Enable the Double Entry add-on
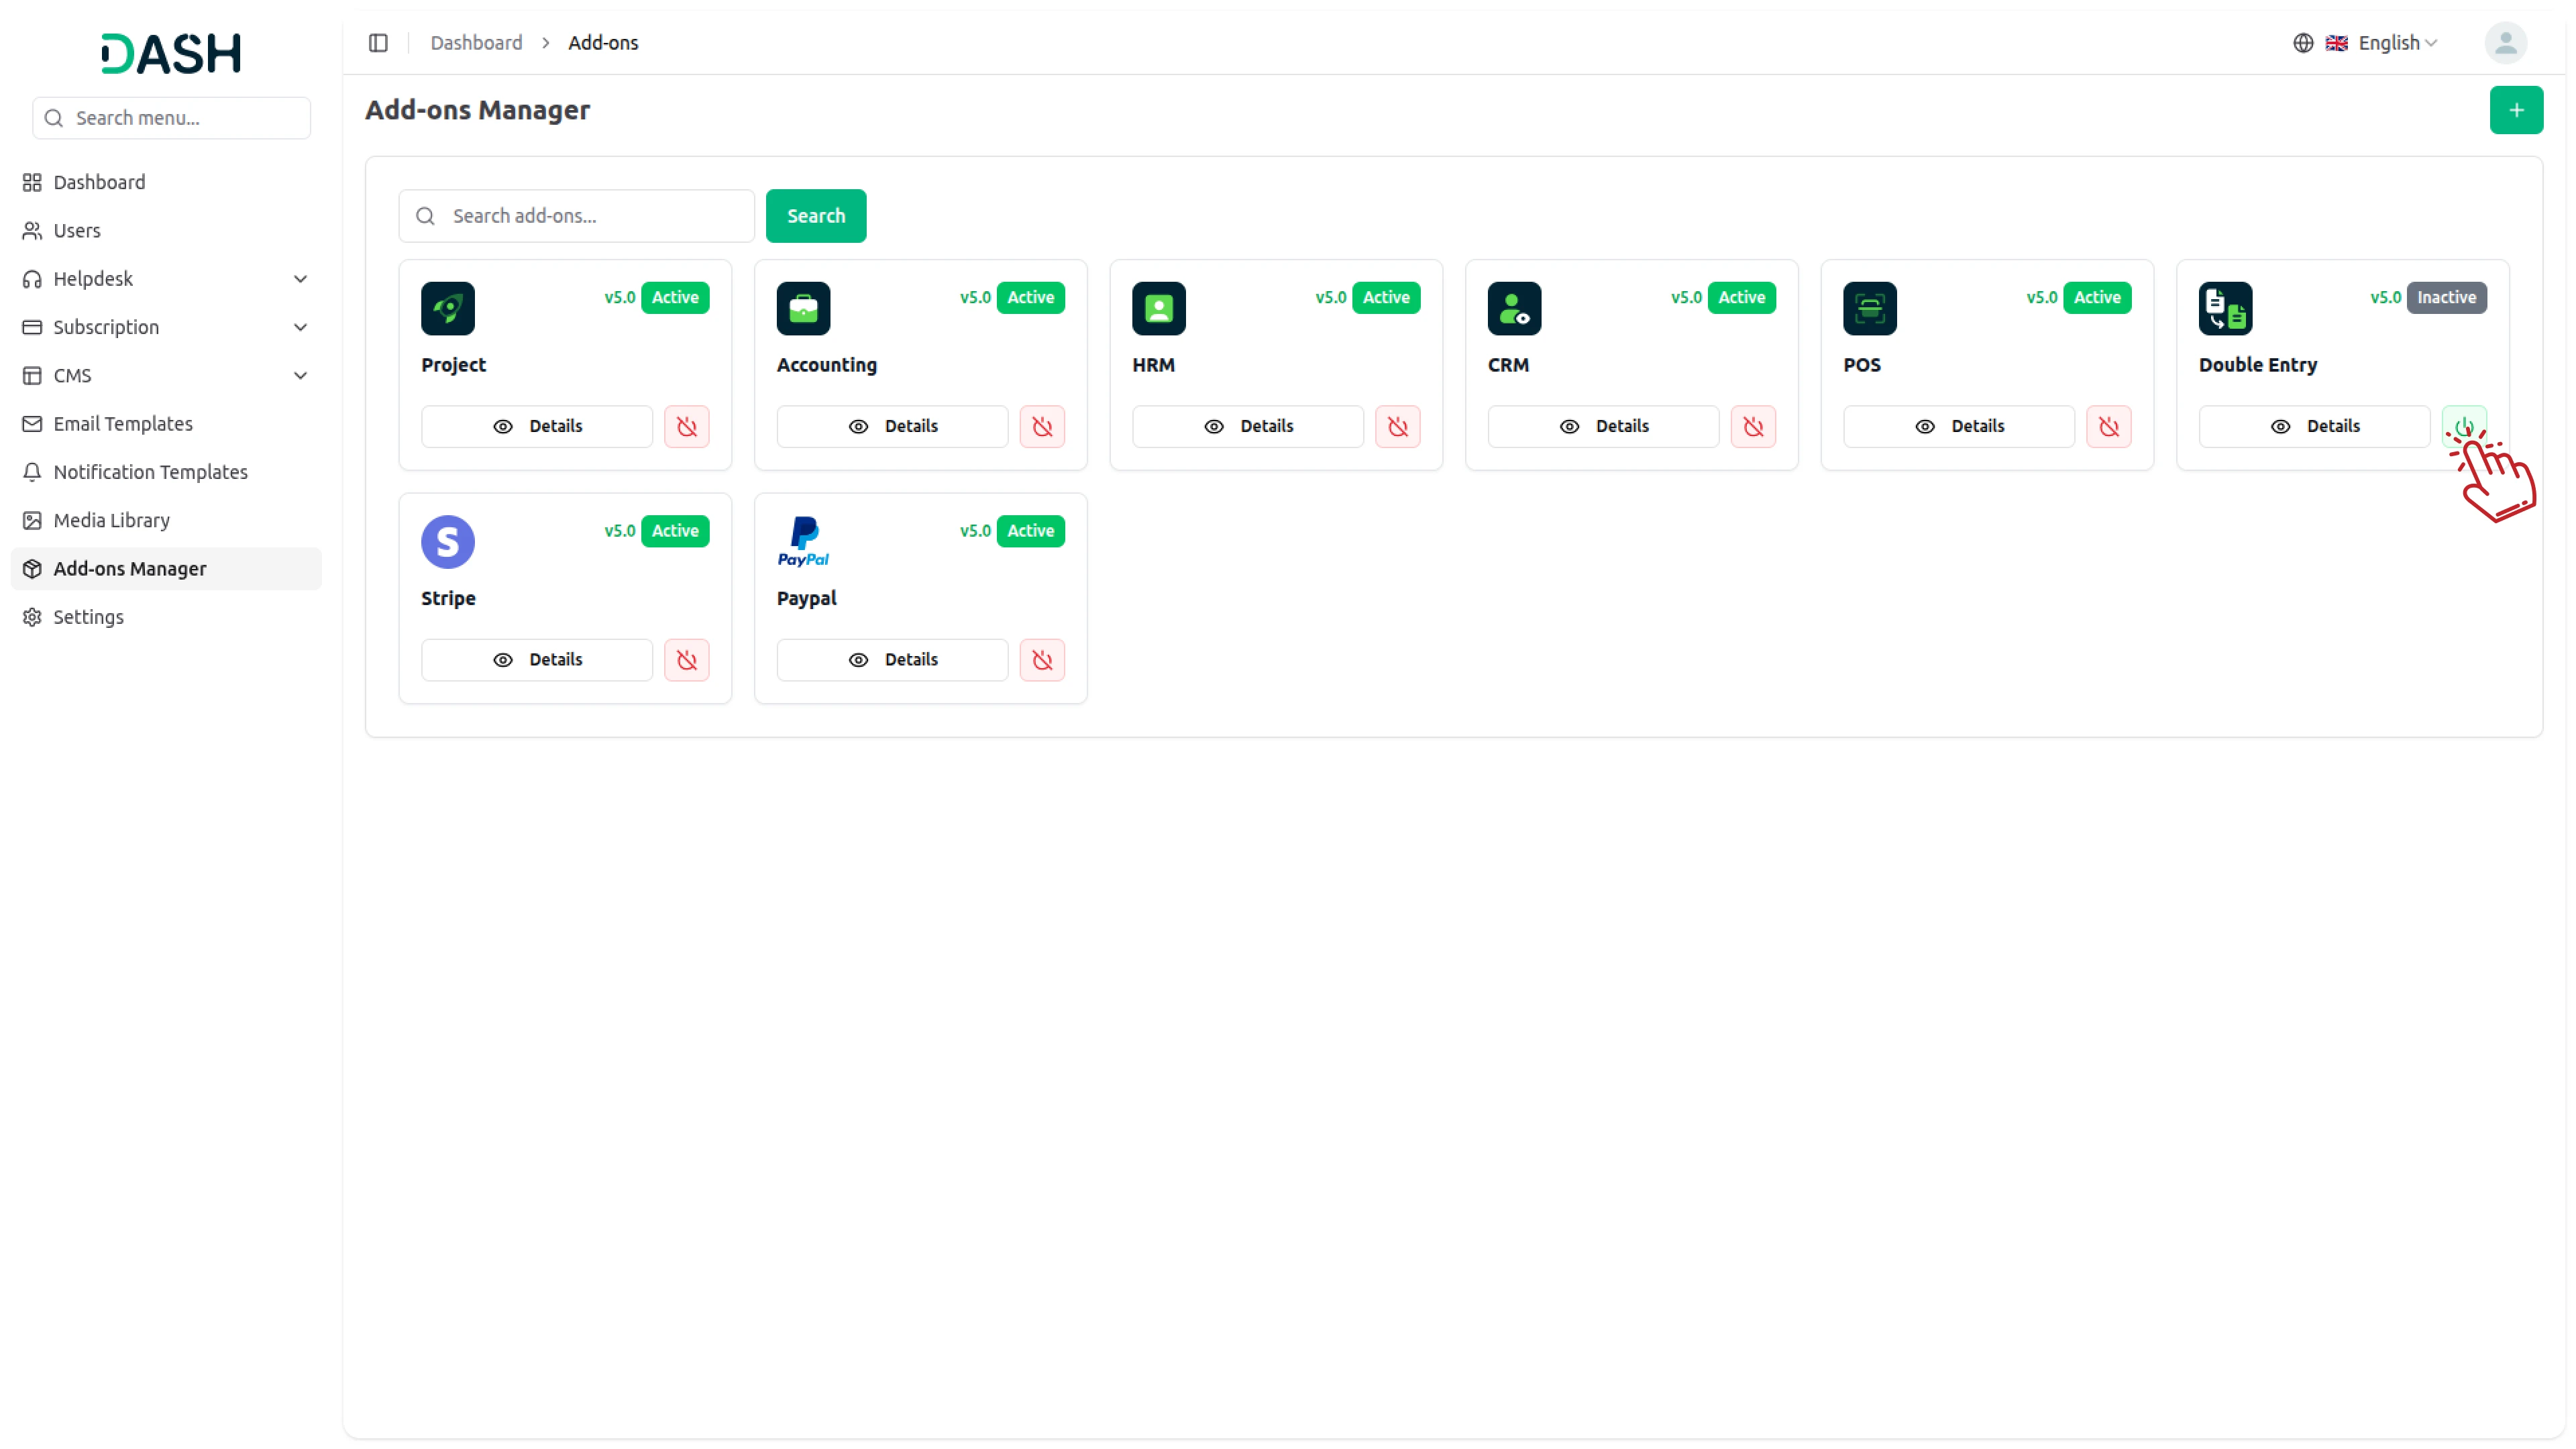The width and height of the screenshot is (2576, 1449). (2463, 426)
